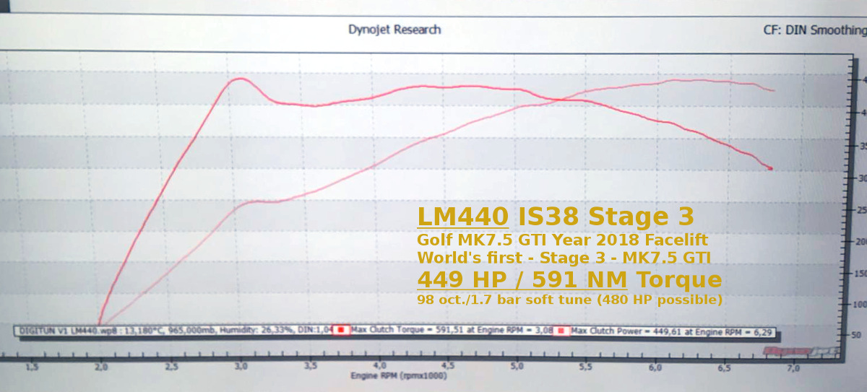Click the red endpoint dot of torque curve
Viewport: 867px width, 392px height.
(x=771, y=169)
